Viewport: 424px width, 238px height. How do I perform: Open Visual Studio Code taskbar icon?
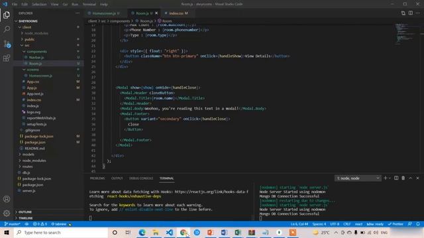pos(170,232)
